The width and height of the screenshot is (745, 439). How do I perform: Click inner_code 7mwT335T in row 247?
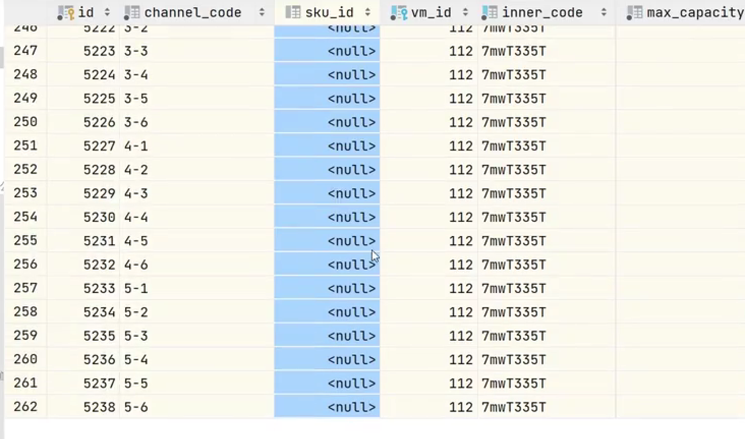[547, 51]
